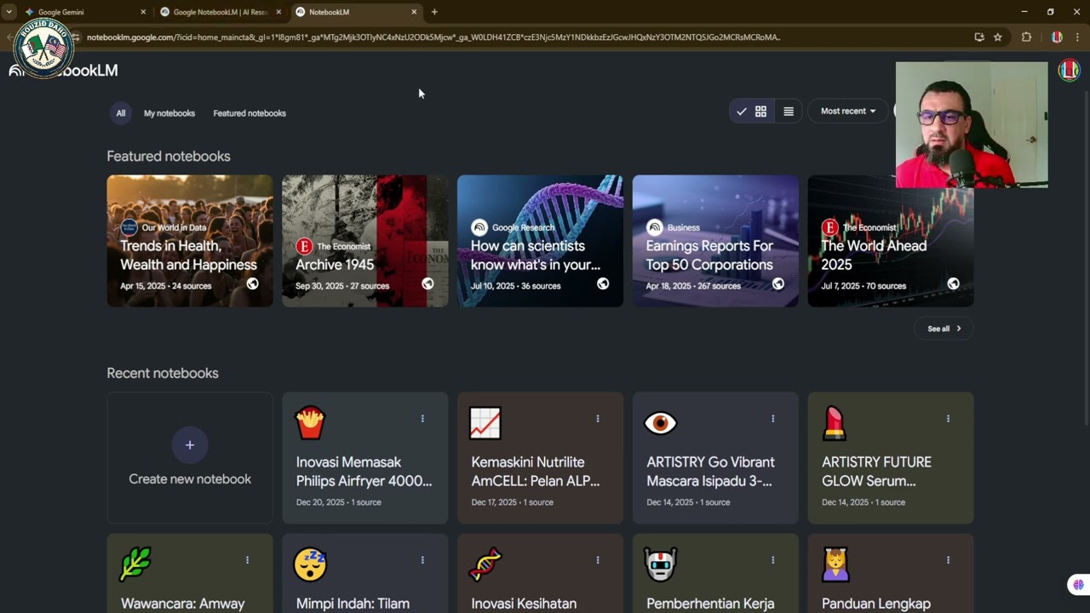Click the globe icon on How can scientists card
This screenshot has height=613, width=1090.
click(603, 284)
